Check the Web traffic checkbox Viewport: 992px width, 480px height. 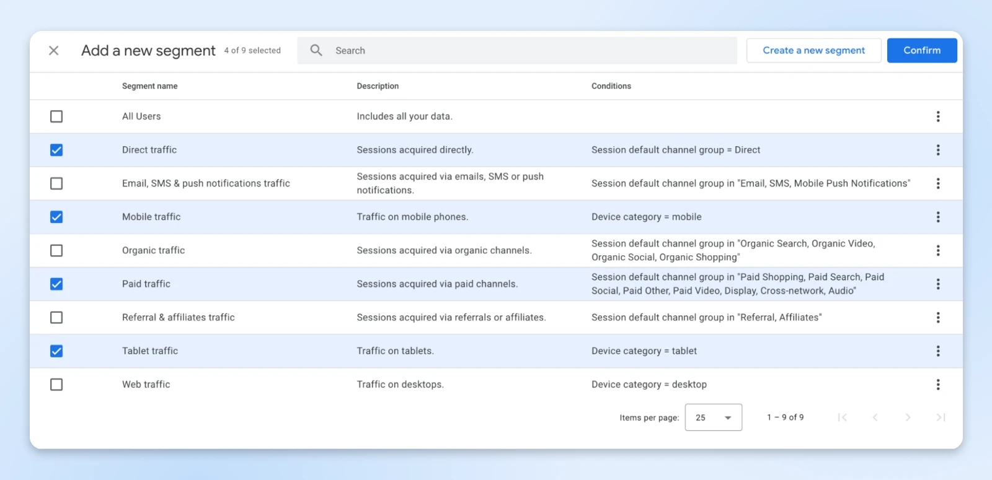(56, 385)
